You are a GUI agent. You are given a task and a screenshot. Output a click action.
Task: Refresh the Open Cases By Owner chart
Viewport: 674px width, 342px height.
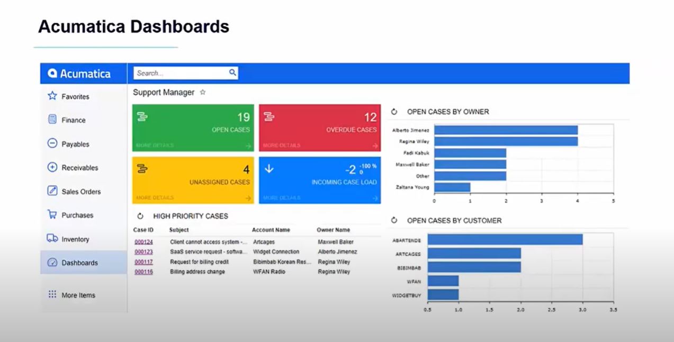tap(394, 112)
